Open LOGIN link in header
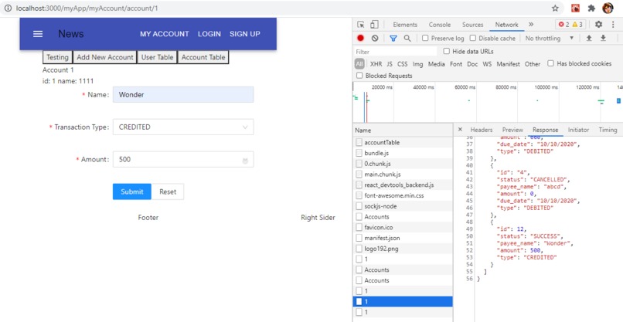This screenshot has height=322, width=623. click(x=209, y=34)
